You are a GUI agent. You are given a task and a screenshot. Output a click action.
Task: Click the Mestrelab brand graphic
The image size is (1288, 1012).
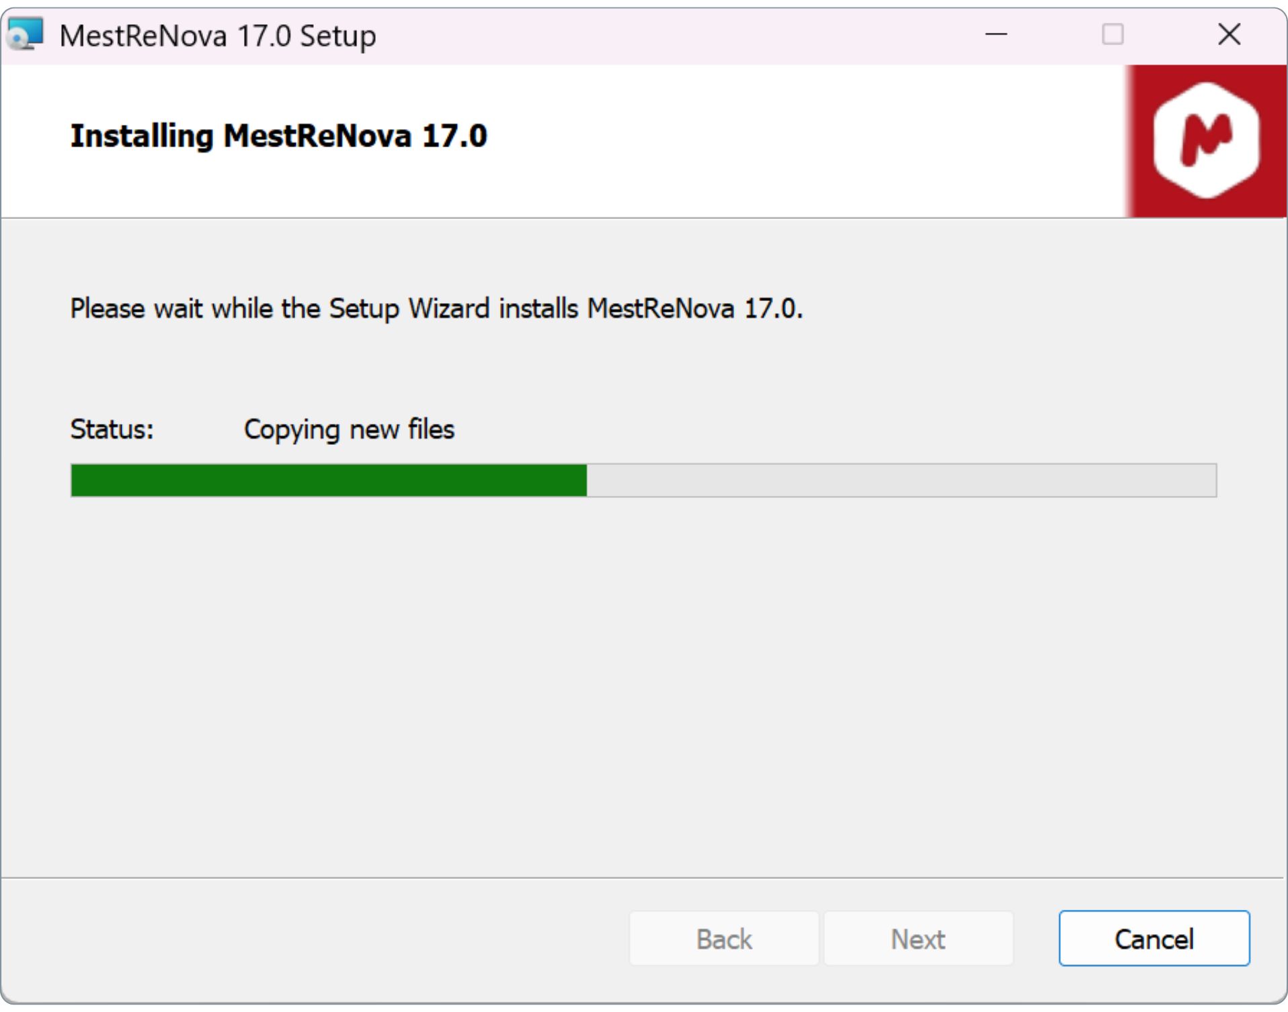[1207, 139]
